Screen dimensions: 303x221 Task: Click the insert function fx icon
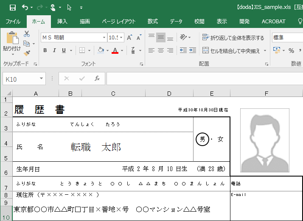point(97,78)
